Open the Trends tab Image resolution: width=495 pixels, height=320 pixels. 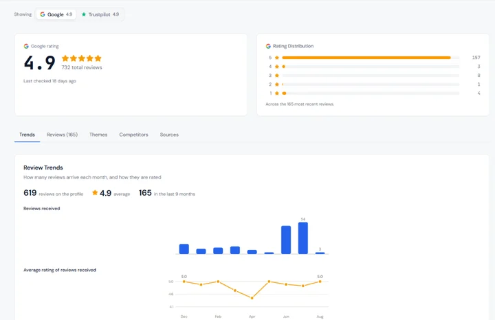(x=27, y=135)
